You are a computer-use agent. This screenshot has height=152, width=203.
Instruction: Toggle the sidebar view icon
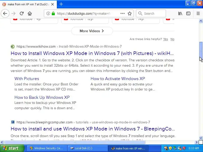[x=188, y=13]
